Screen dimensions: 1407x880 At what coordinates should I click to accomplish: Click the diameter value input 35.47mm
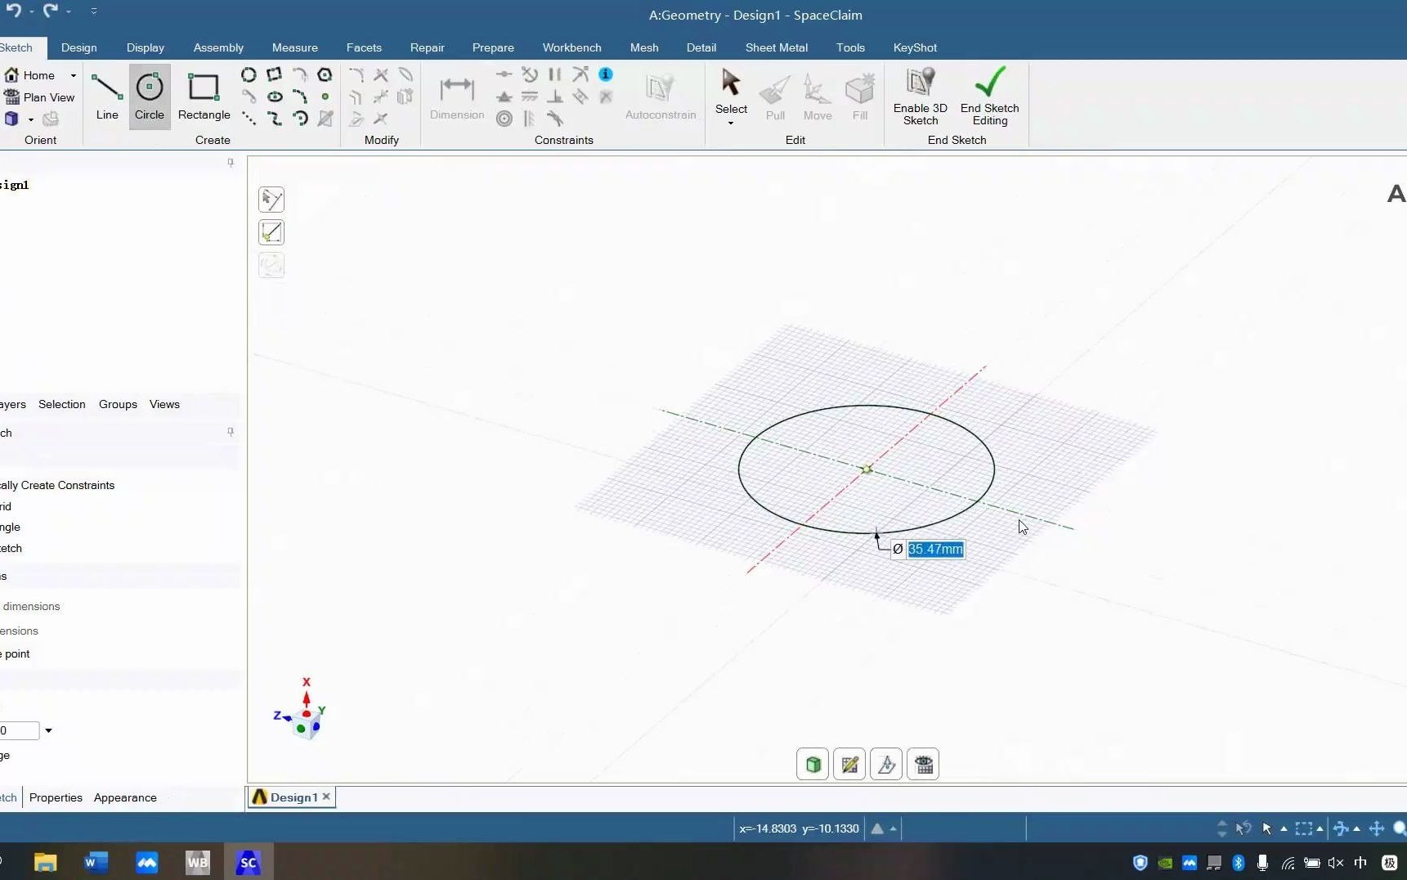935,550
